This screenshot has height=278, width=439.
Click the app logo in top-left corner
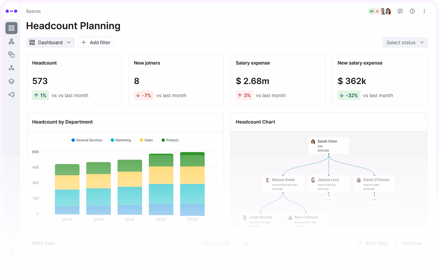[12, 11]
